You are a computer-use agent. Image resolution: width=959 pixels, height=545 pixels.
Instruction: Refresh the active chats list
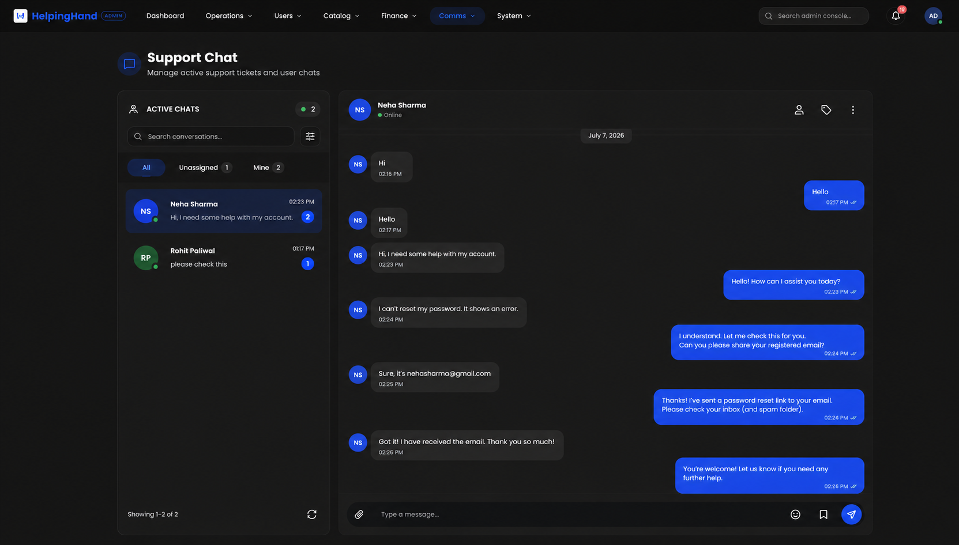[x=312, y=514]
